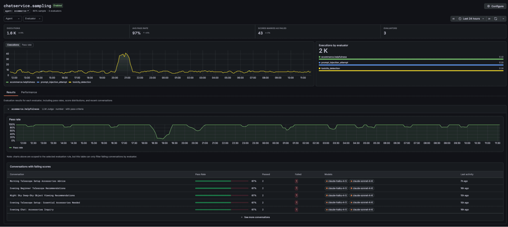Select the Performance tab
508x227 pixels.
pos(29,92)
